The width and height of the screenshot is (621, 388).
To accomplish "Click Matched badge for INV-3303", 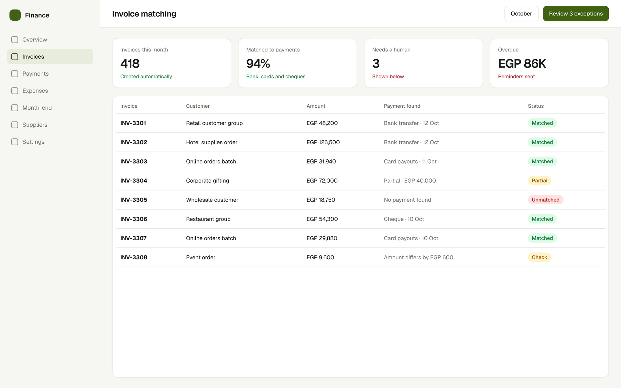I will (542, 161).
